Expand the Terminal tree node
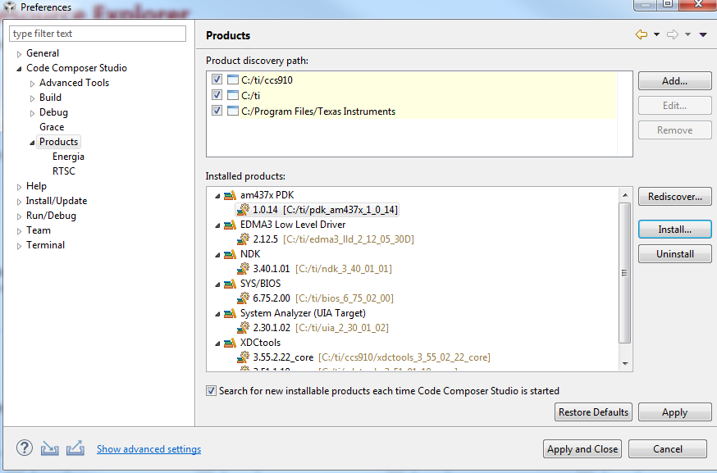The width and height of the screenshot is (717, 473). click(x=19, y=246)
